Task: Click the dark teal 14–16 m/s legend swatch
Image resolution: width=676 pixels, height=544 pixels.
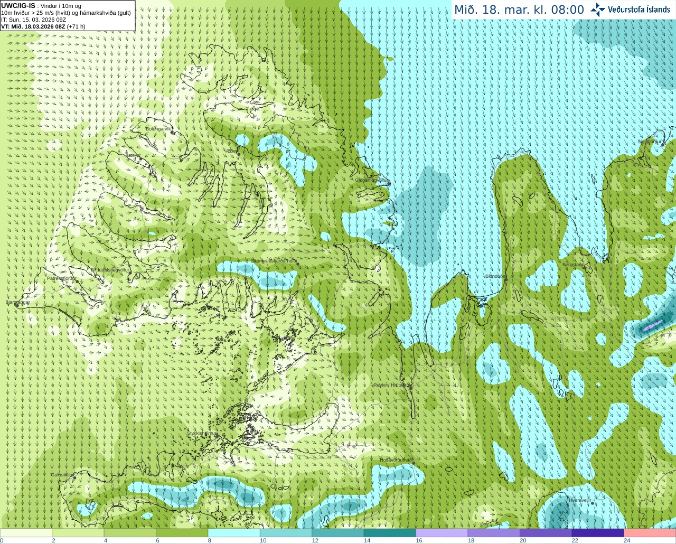Action: (390, 533)
